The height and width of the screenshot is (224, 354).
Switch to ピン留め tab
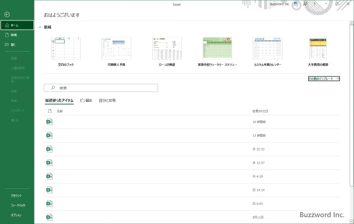[x=86, y=101]
